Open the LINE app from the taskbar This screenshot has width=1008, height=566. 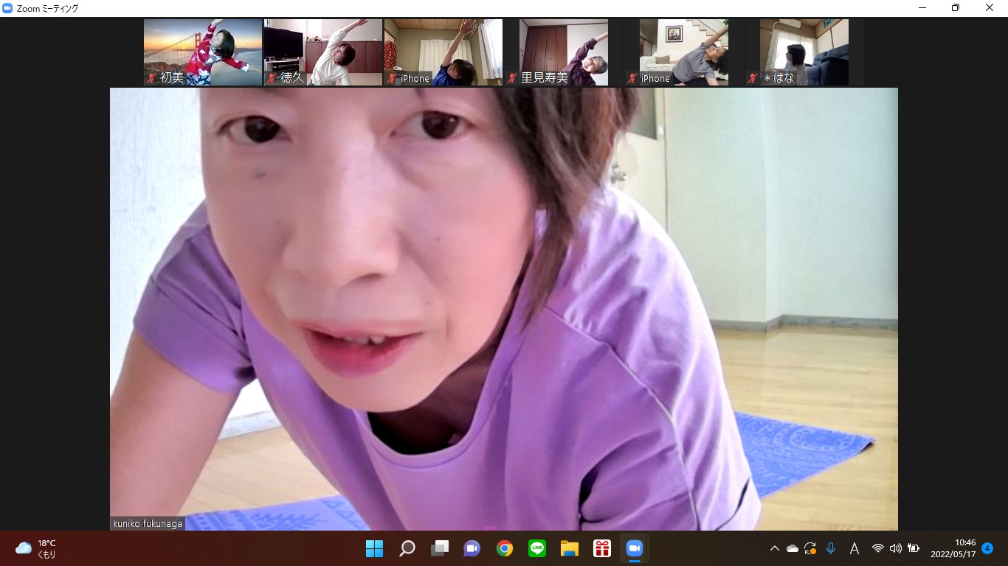pyautogui.click(x=537, y=548)
